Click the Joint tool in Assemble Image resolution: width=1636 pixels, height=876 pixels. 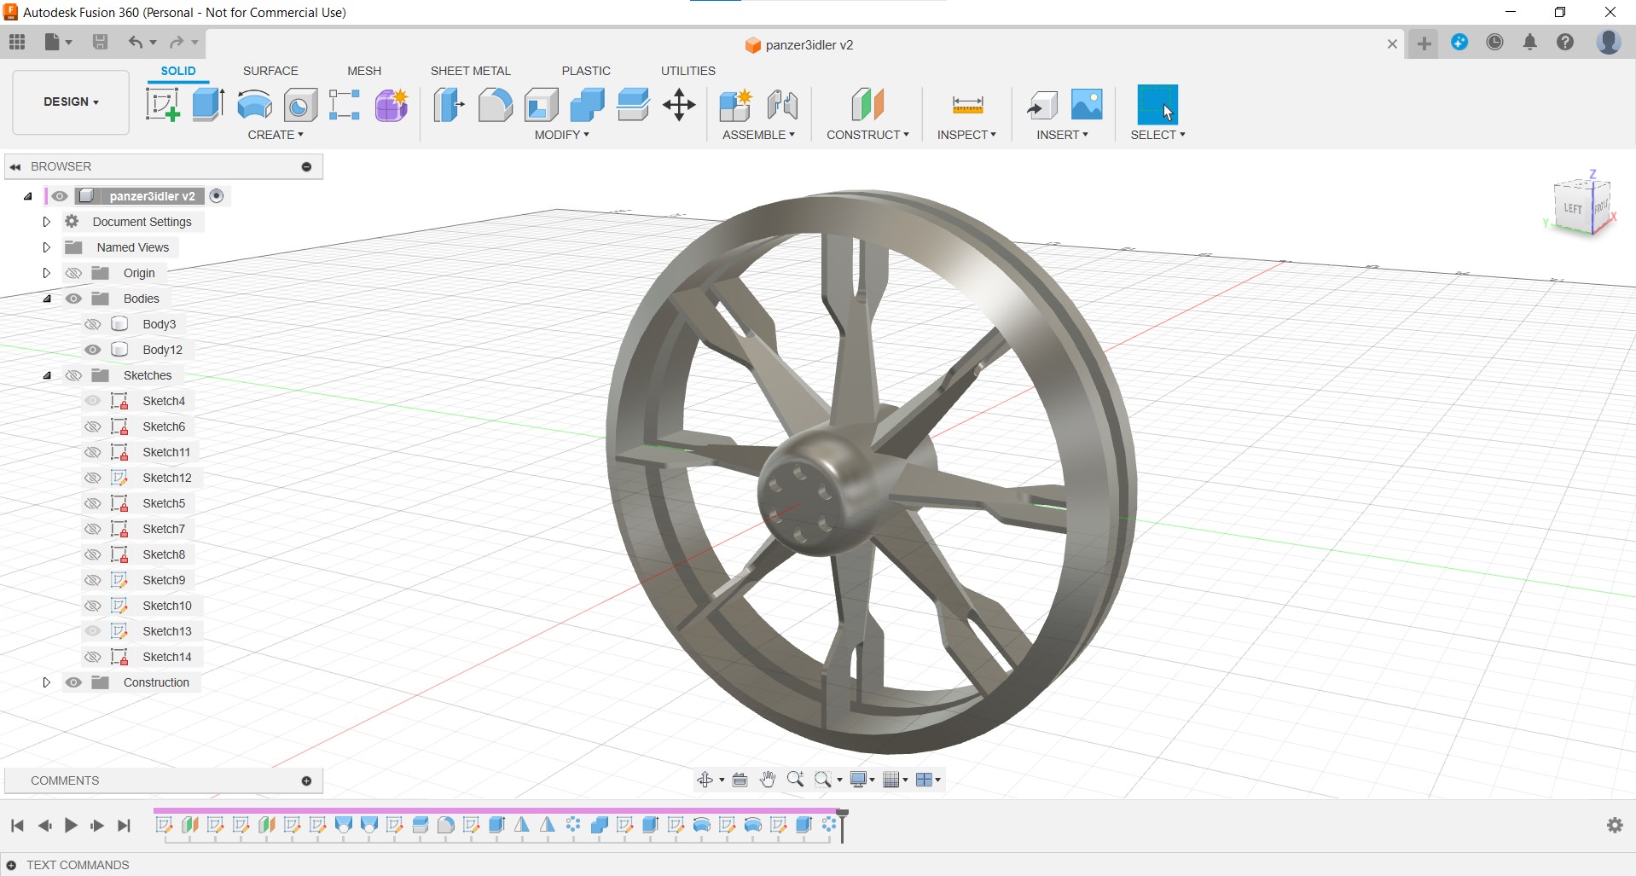(x=781, y=105)
